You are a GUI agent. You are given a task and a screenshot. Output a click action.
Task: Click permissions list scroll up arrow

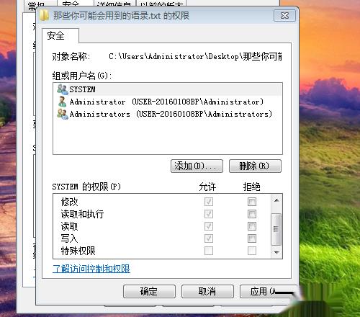276,200
